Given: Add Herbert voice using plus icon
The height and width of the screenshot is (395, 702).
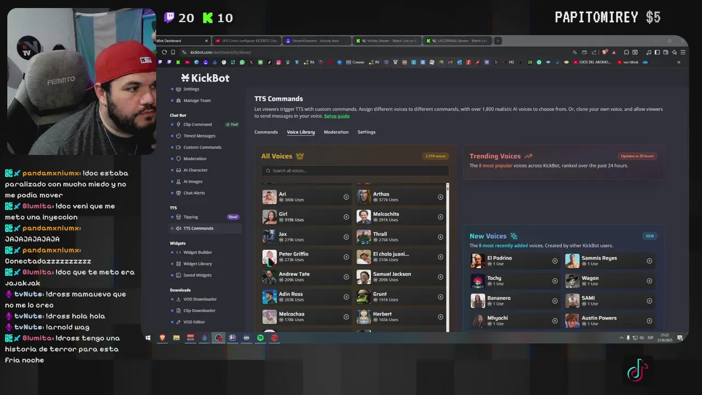Looking at the screenshot, I should [440, 317].
